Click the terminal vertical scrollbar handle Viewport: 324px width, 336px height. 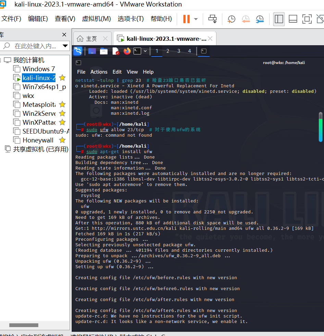tap(321, 127)
